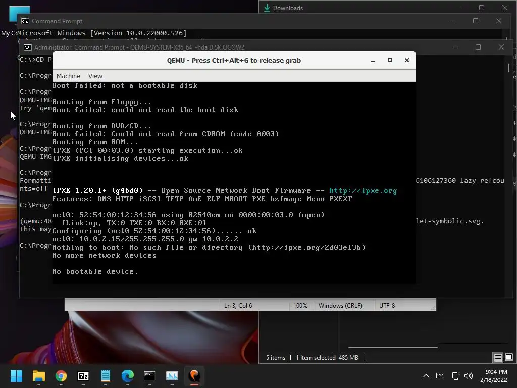Click the Administrator Command Prompt window icon
Image resolution: width=517 pixels, height=388 pixels.
click(28, 47)
